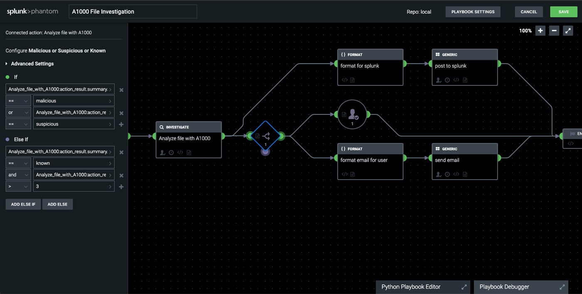
Task: Open code view on Analyze file with A1000 block
Action: coord(180,153)
